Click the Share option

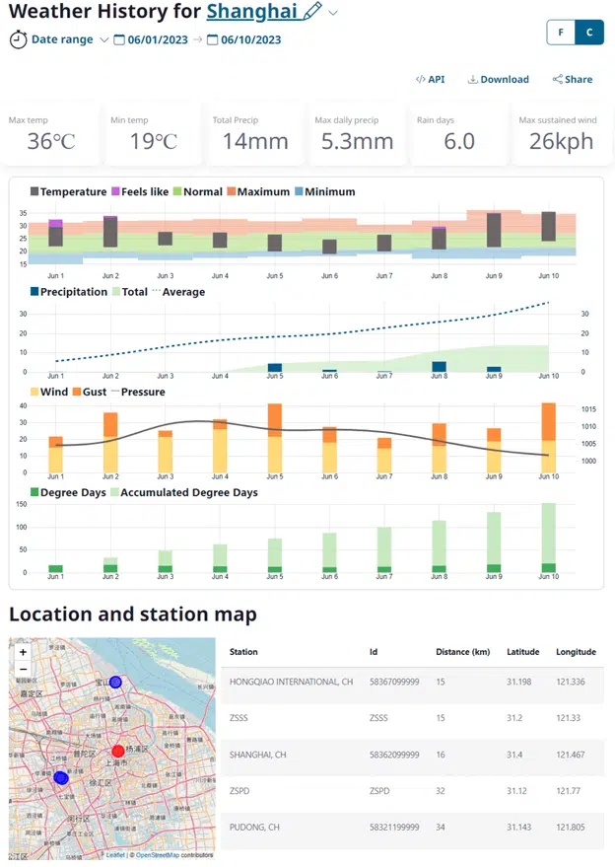(573, 79)
